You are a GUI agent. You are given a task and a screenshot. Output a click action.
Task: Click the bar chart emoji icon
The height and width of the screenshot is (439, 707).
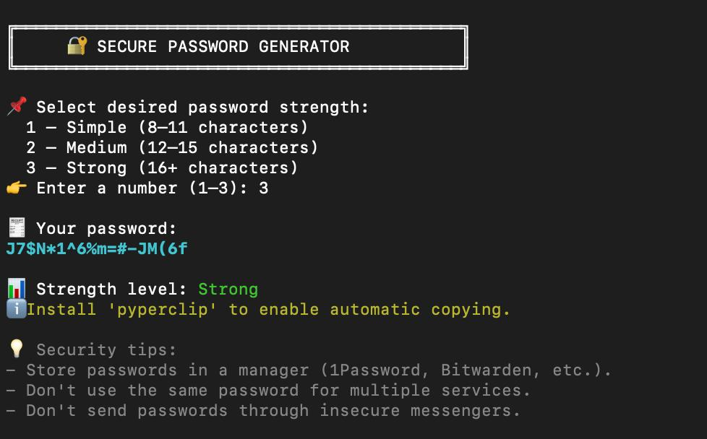(17, 289)
